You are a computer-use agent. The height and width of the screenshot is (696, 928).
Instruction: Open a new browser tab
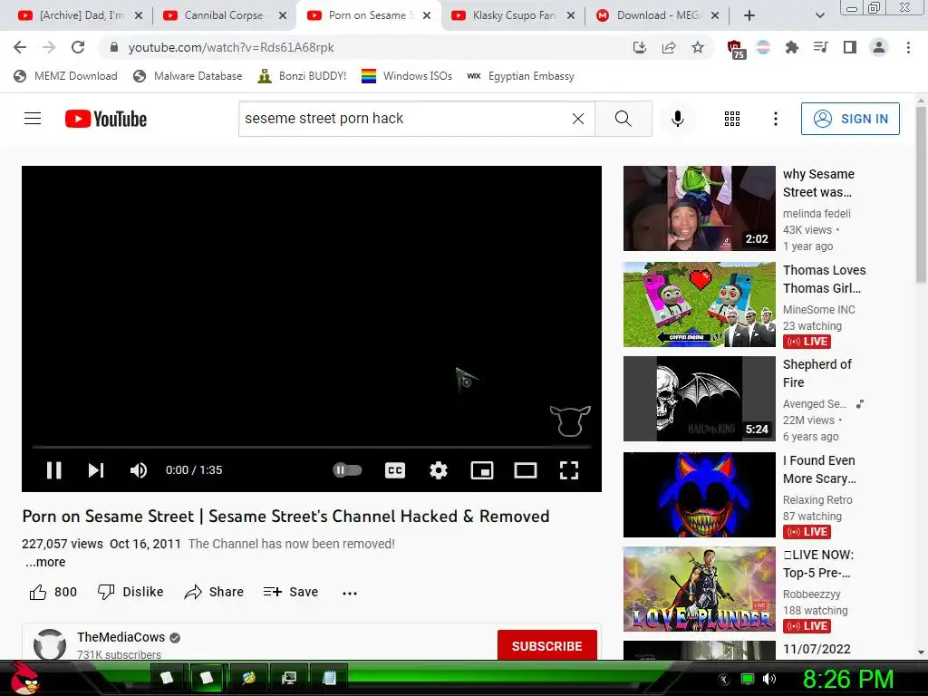(749, 15)
